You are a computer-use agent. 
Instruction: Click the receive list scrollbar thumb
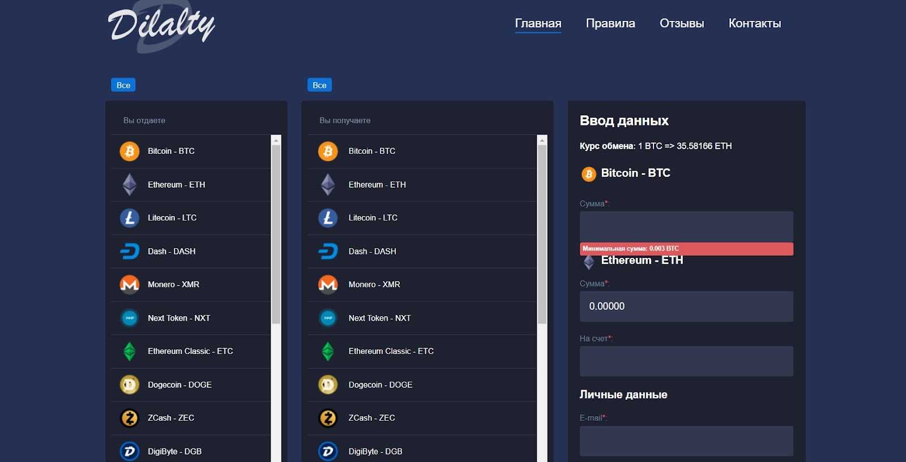pyautogui.click(x=542, y=235)
